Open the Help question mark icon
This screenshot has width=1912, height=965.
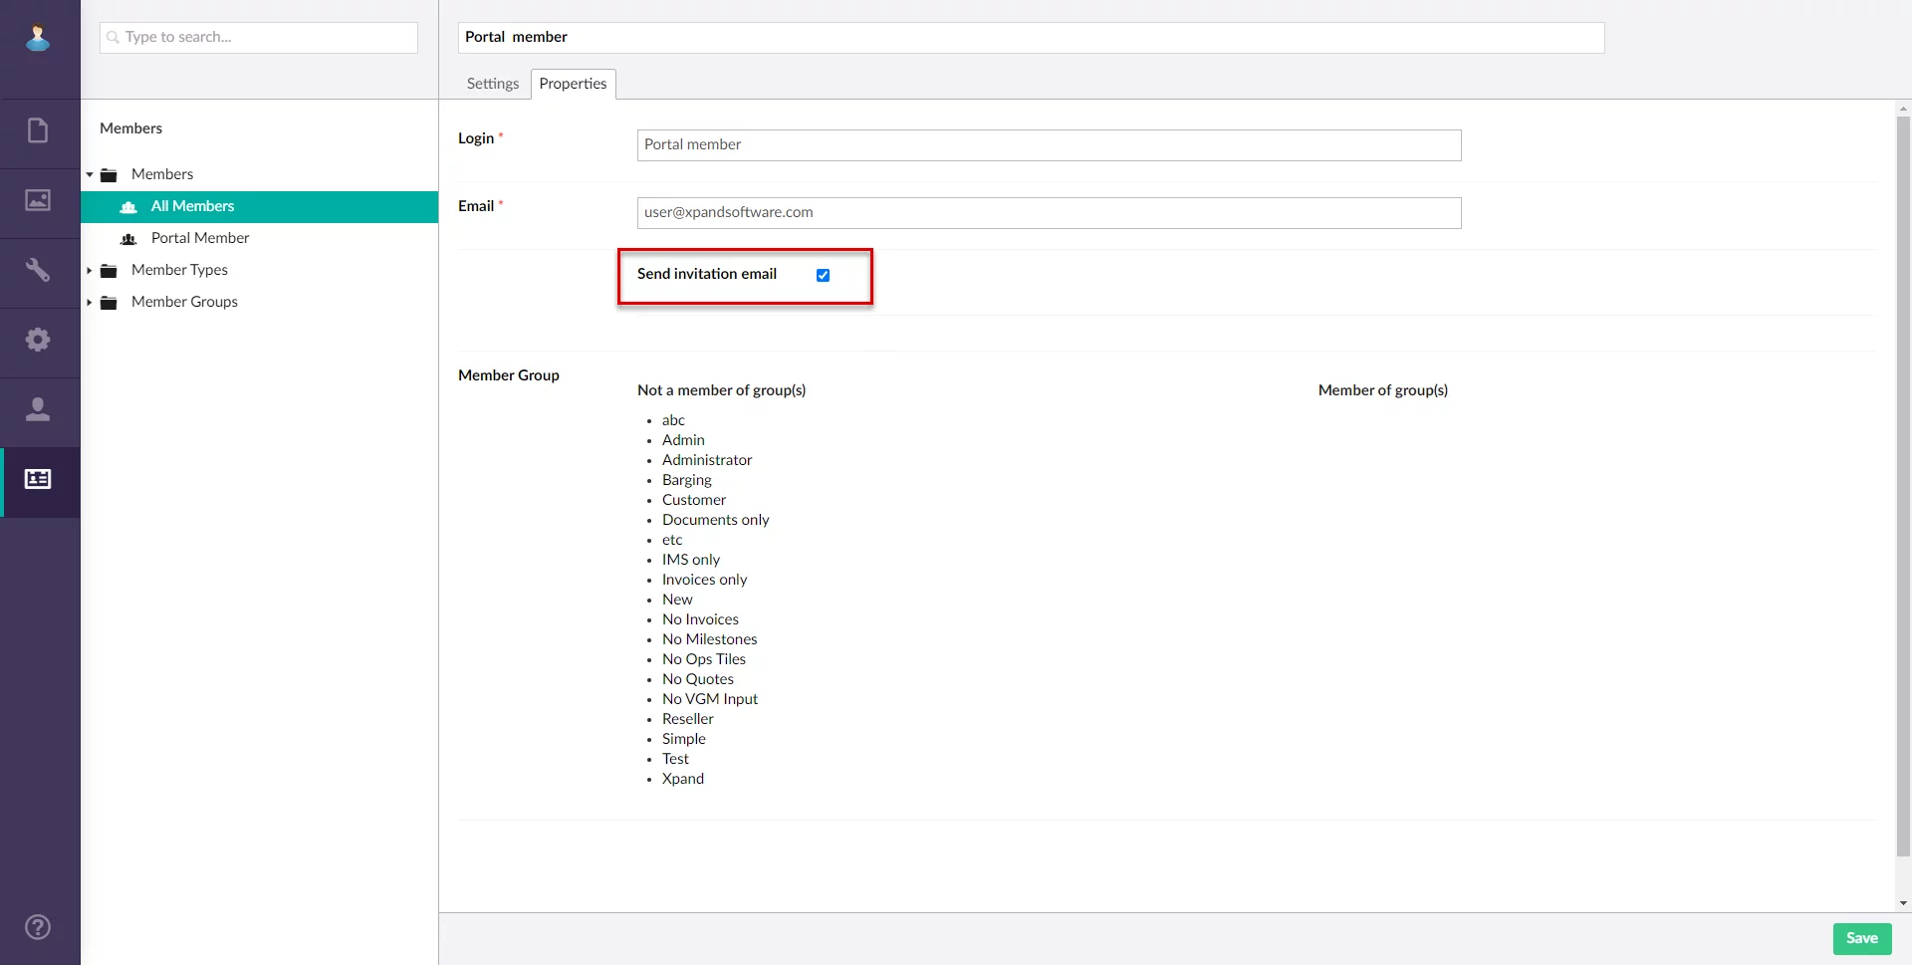coord(38,927)
